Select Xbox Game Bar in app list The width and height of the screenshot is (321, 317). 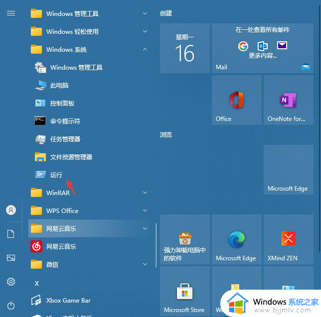point(68,300)
